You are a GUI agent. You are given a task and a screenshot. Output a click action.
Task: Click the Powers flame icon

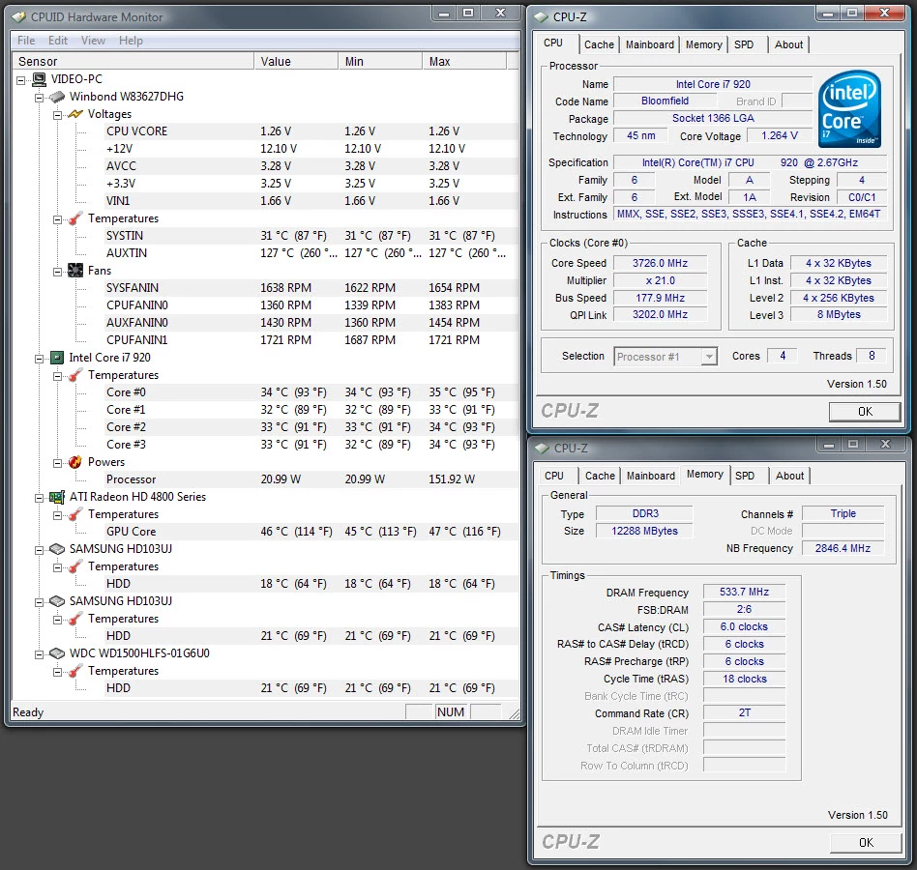pyautogui.click(x=75, y=462)
